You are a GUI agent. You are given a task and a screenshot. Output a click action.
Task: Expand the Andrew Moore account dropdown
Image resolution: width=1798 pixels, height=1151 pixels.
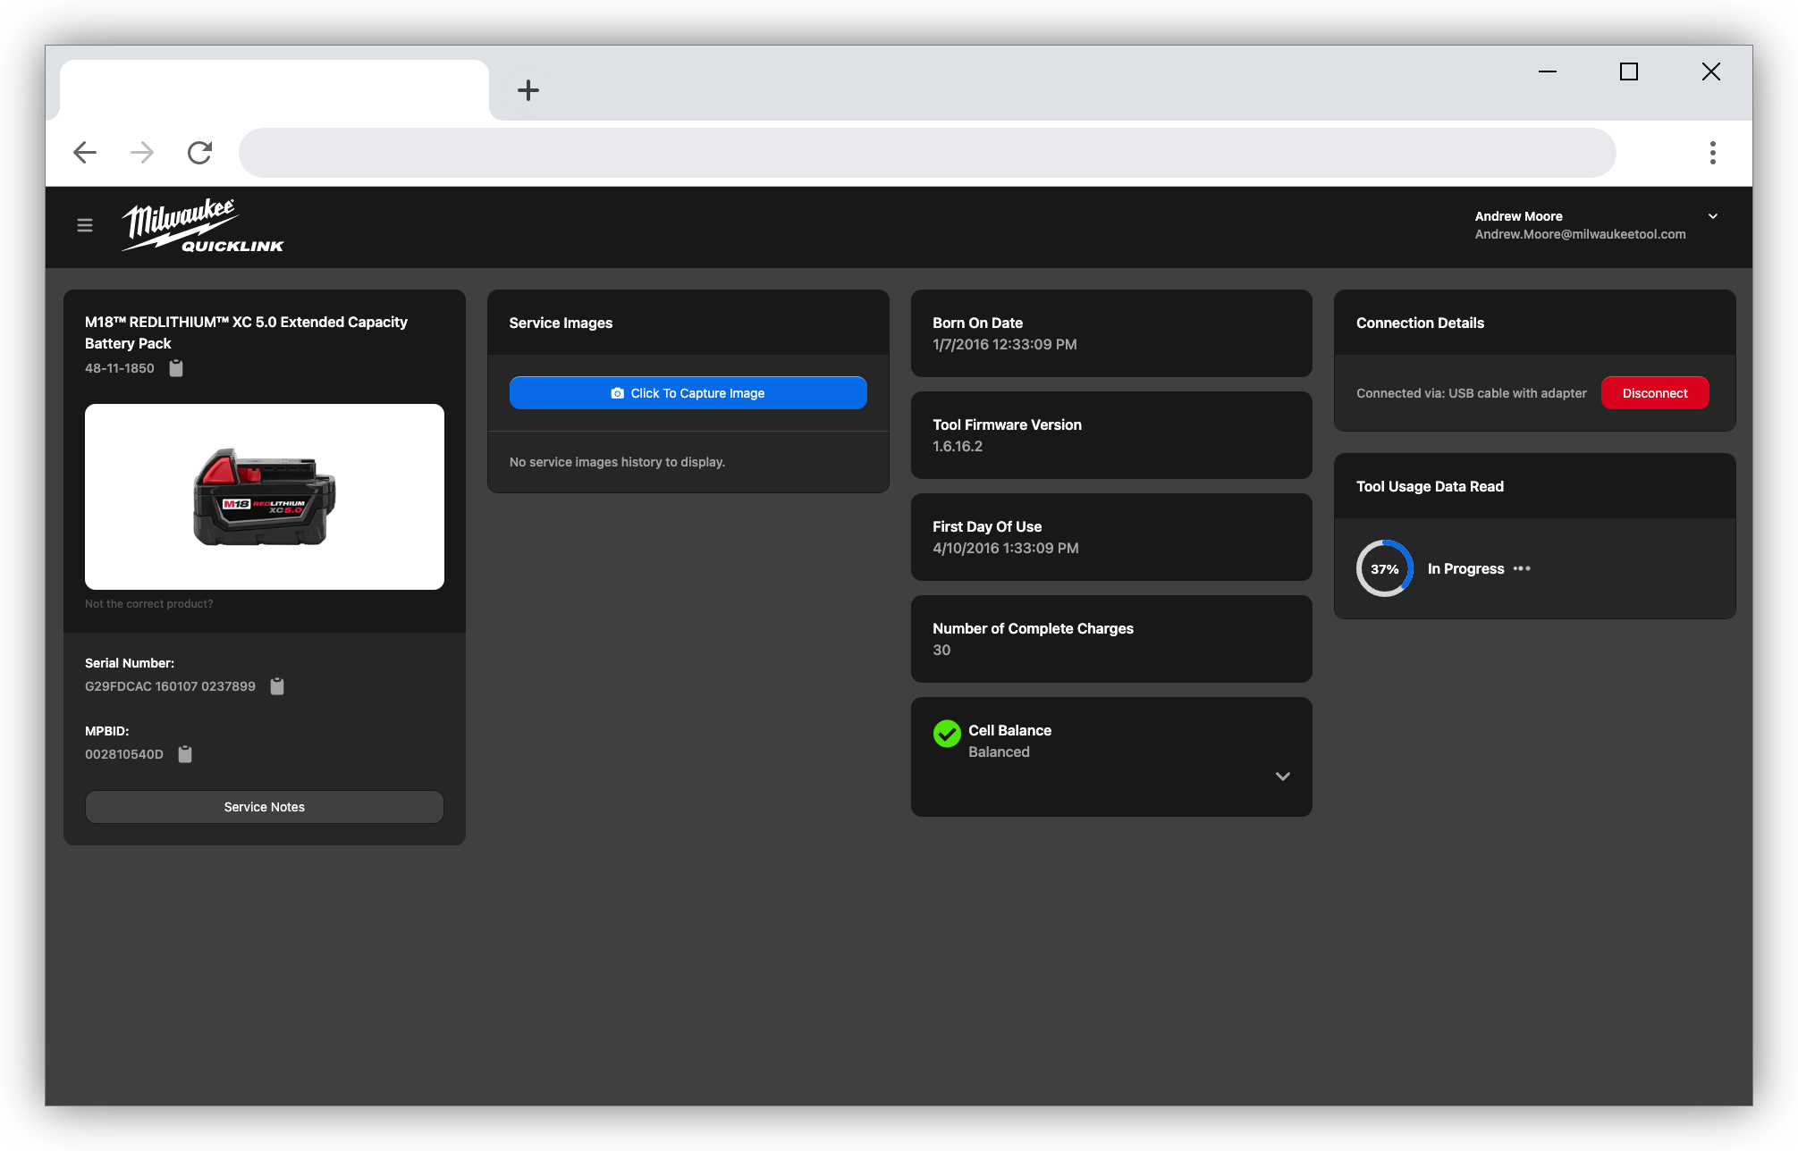point(1713,216)
